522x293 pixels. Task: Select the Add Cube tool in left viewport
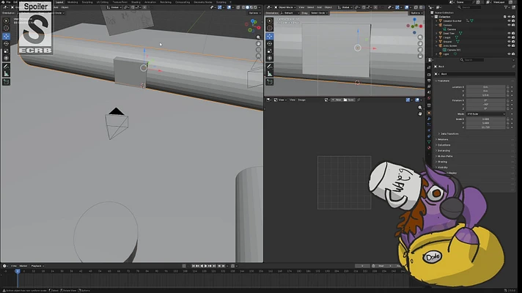pyautogui.click(x=7, y=82)
